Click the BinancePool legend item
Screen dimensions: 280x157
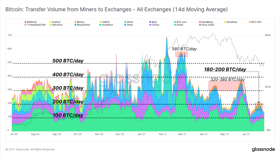point(82,25)
